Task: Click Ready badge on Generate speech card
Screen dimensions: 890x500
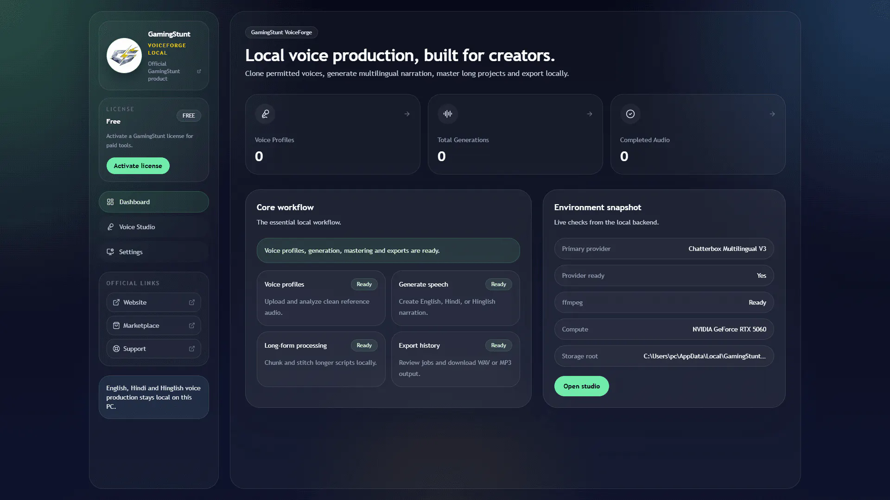Action: click(x=499, y=284)
